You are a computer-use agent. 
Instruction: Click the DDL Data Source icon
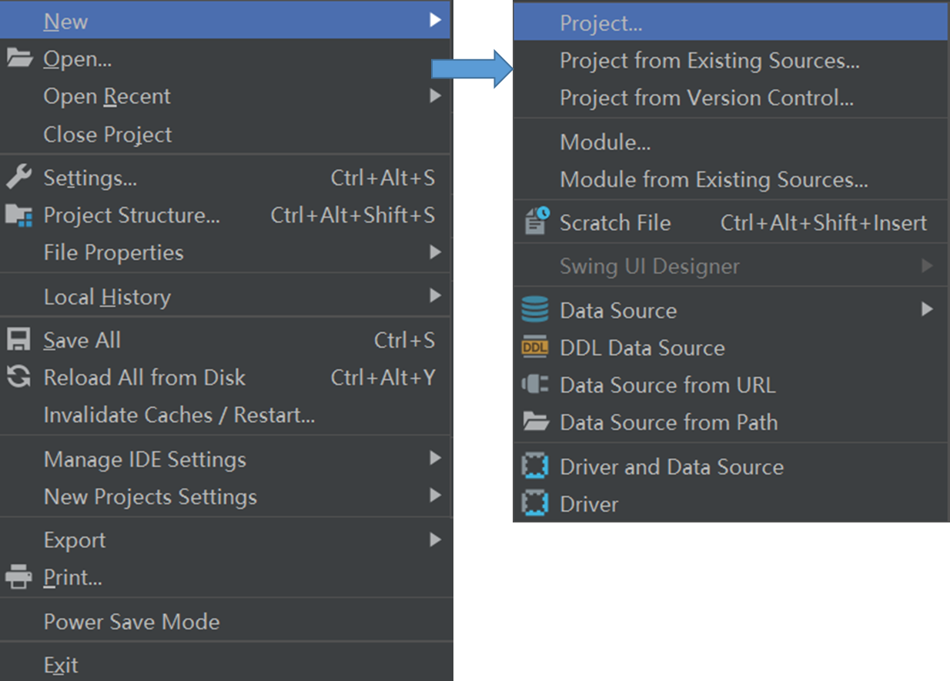[535, 348]
